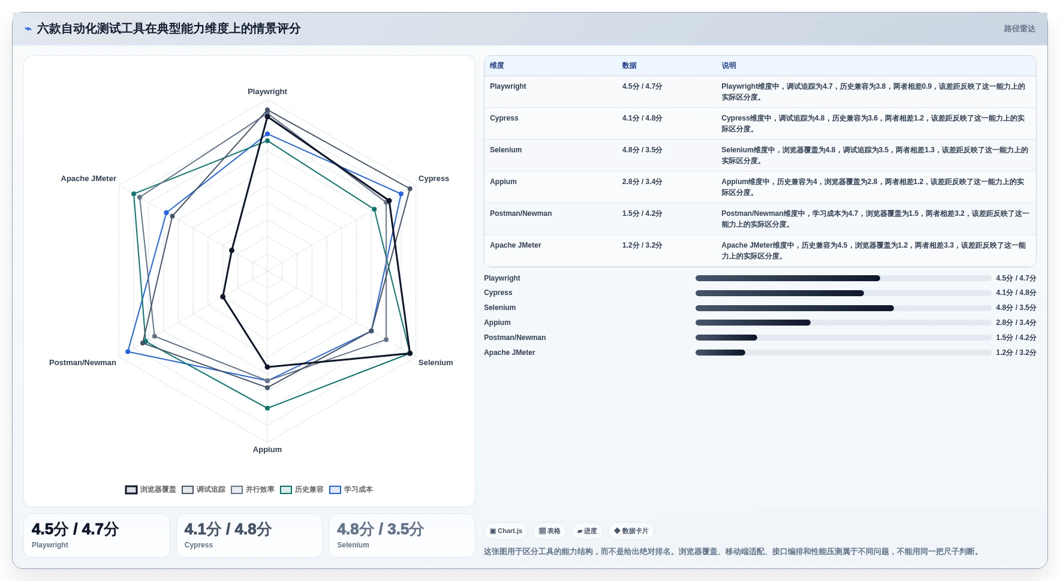Click the Selenium progress bar
This screenshot has height=581, width=1060.
(843, 308)
